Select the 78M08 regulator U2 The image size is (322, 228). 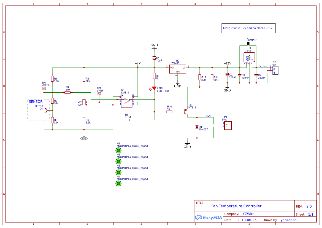point(177,69)
